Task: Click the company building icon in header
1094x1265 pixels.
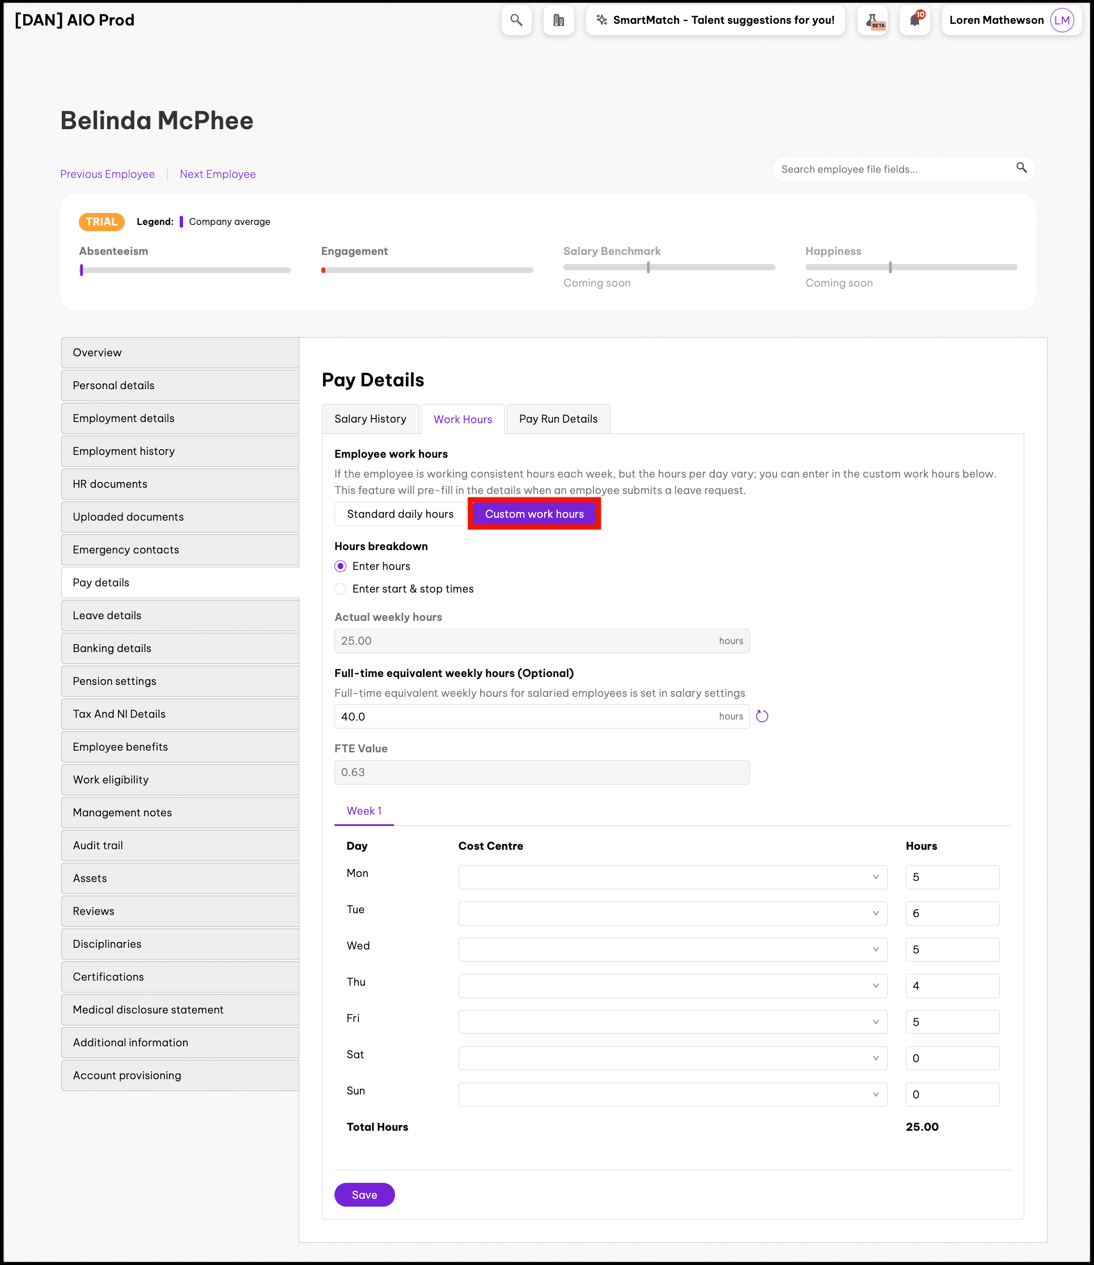Action: (x=558, y=20)
